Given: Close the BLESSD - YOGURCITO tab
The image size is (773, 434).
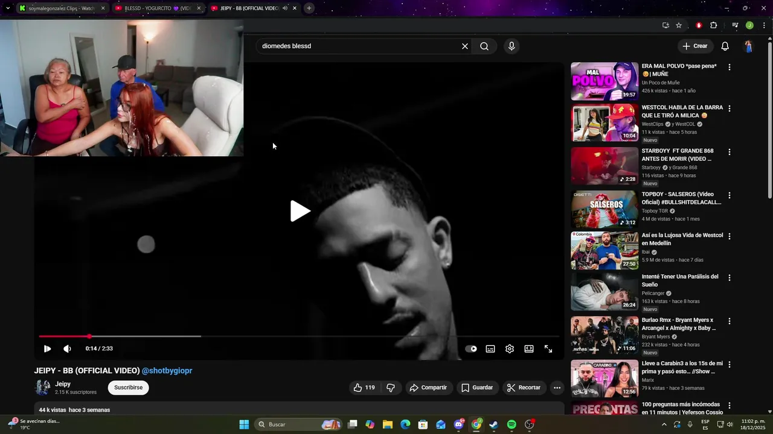Looking at the screenshot, I should coord(199,8).
